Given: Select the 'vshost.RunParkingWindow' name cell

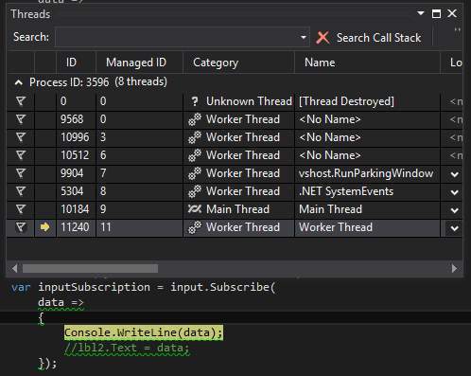Looking at the screenshot, I should point(367,173).
